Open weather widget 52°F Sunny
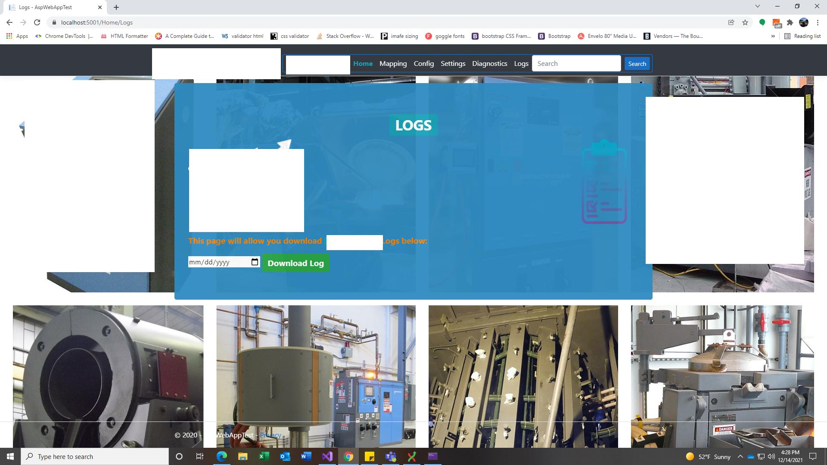 coord(708,456)
